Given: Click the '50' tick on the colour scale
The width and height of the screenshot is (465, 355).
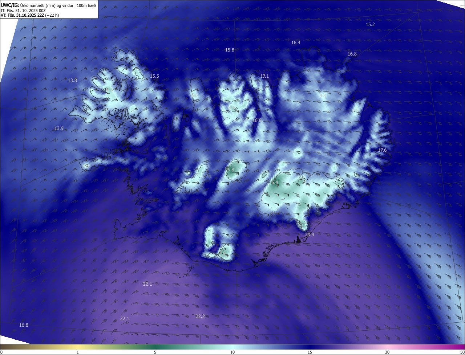Looking at the screenshot, I should [462, 352].
